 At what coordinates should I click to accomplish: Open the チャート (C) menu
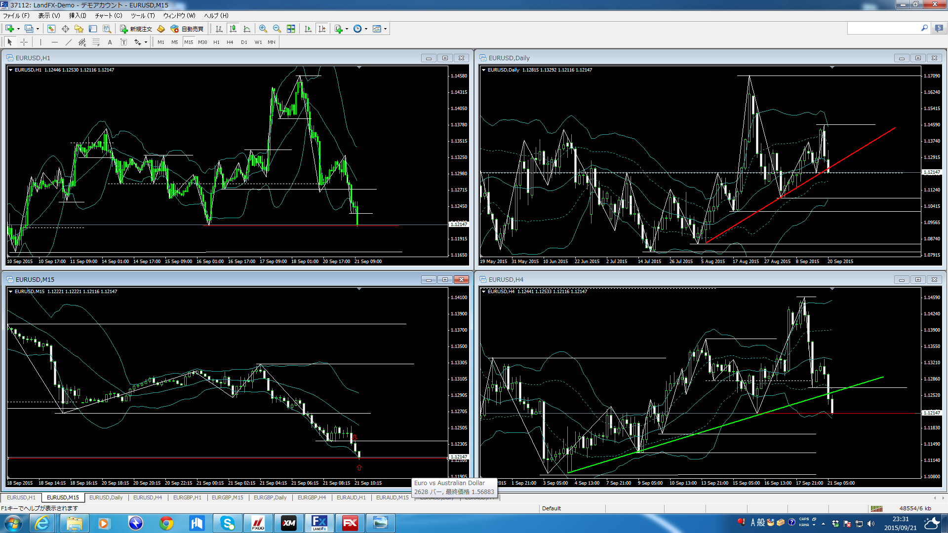coord(108,16)
